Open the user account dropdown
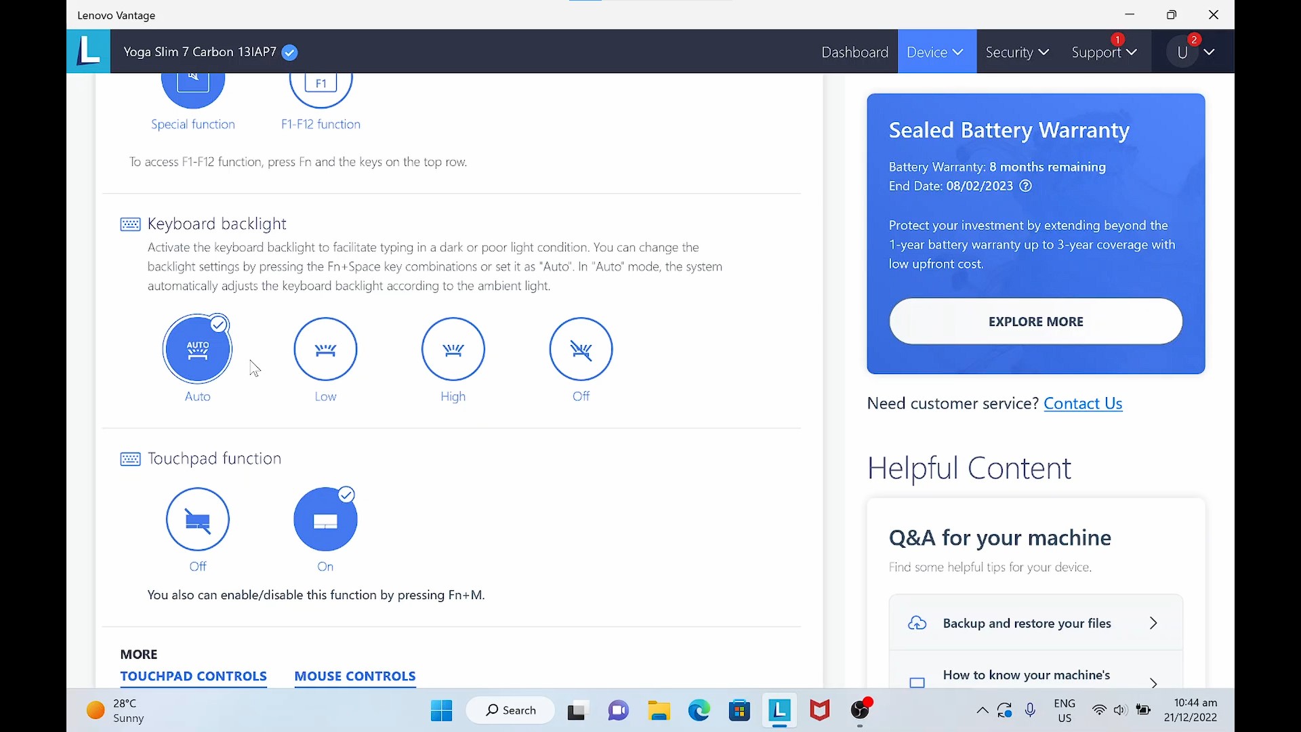 click(1195, 52)
